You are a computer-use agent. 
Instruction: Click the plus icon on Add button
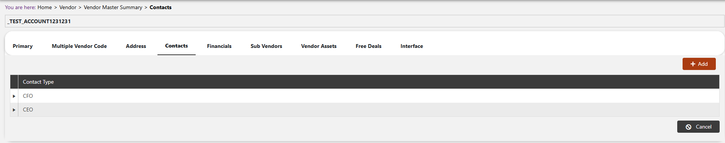(693, 64)
